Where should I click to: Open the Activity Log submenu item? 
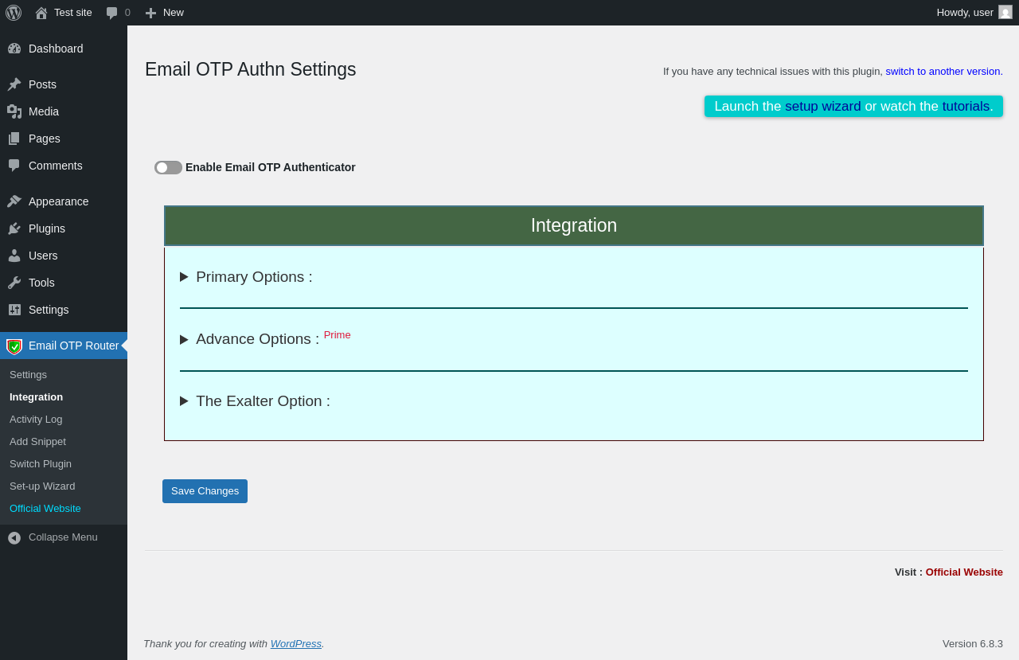click(x=36, y=419)
